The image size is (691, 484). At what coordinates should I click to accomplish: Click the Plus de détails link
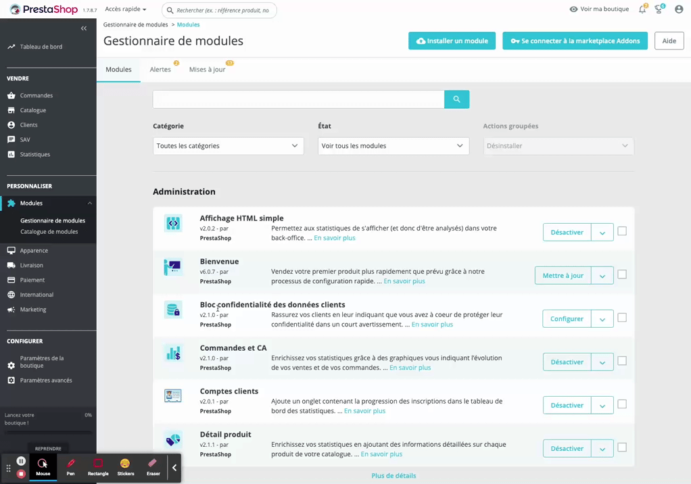394,476
